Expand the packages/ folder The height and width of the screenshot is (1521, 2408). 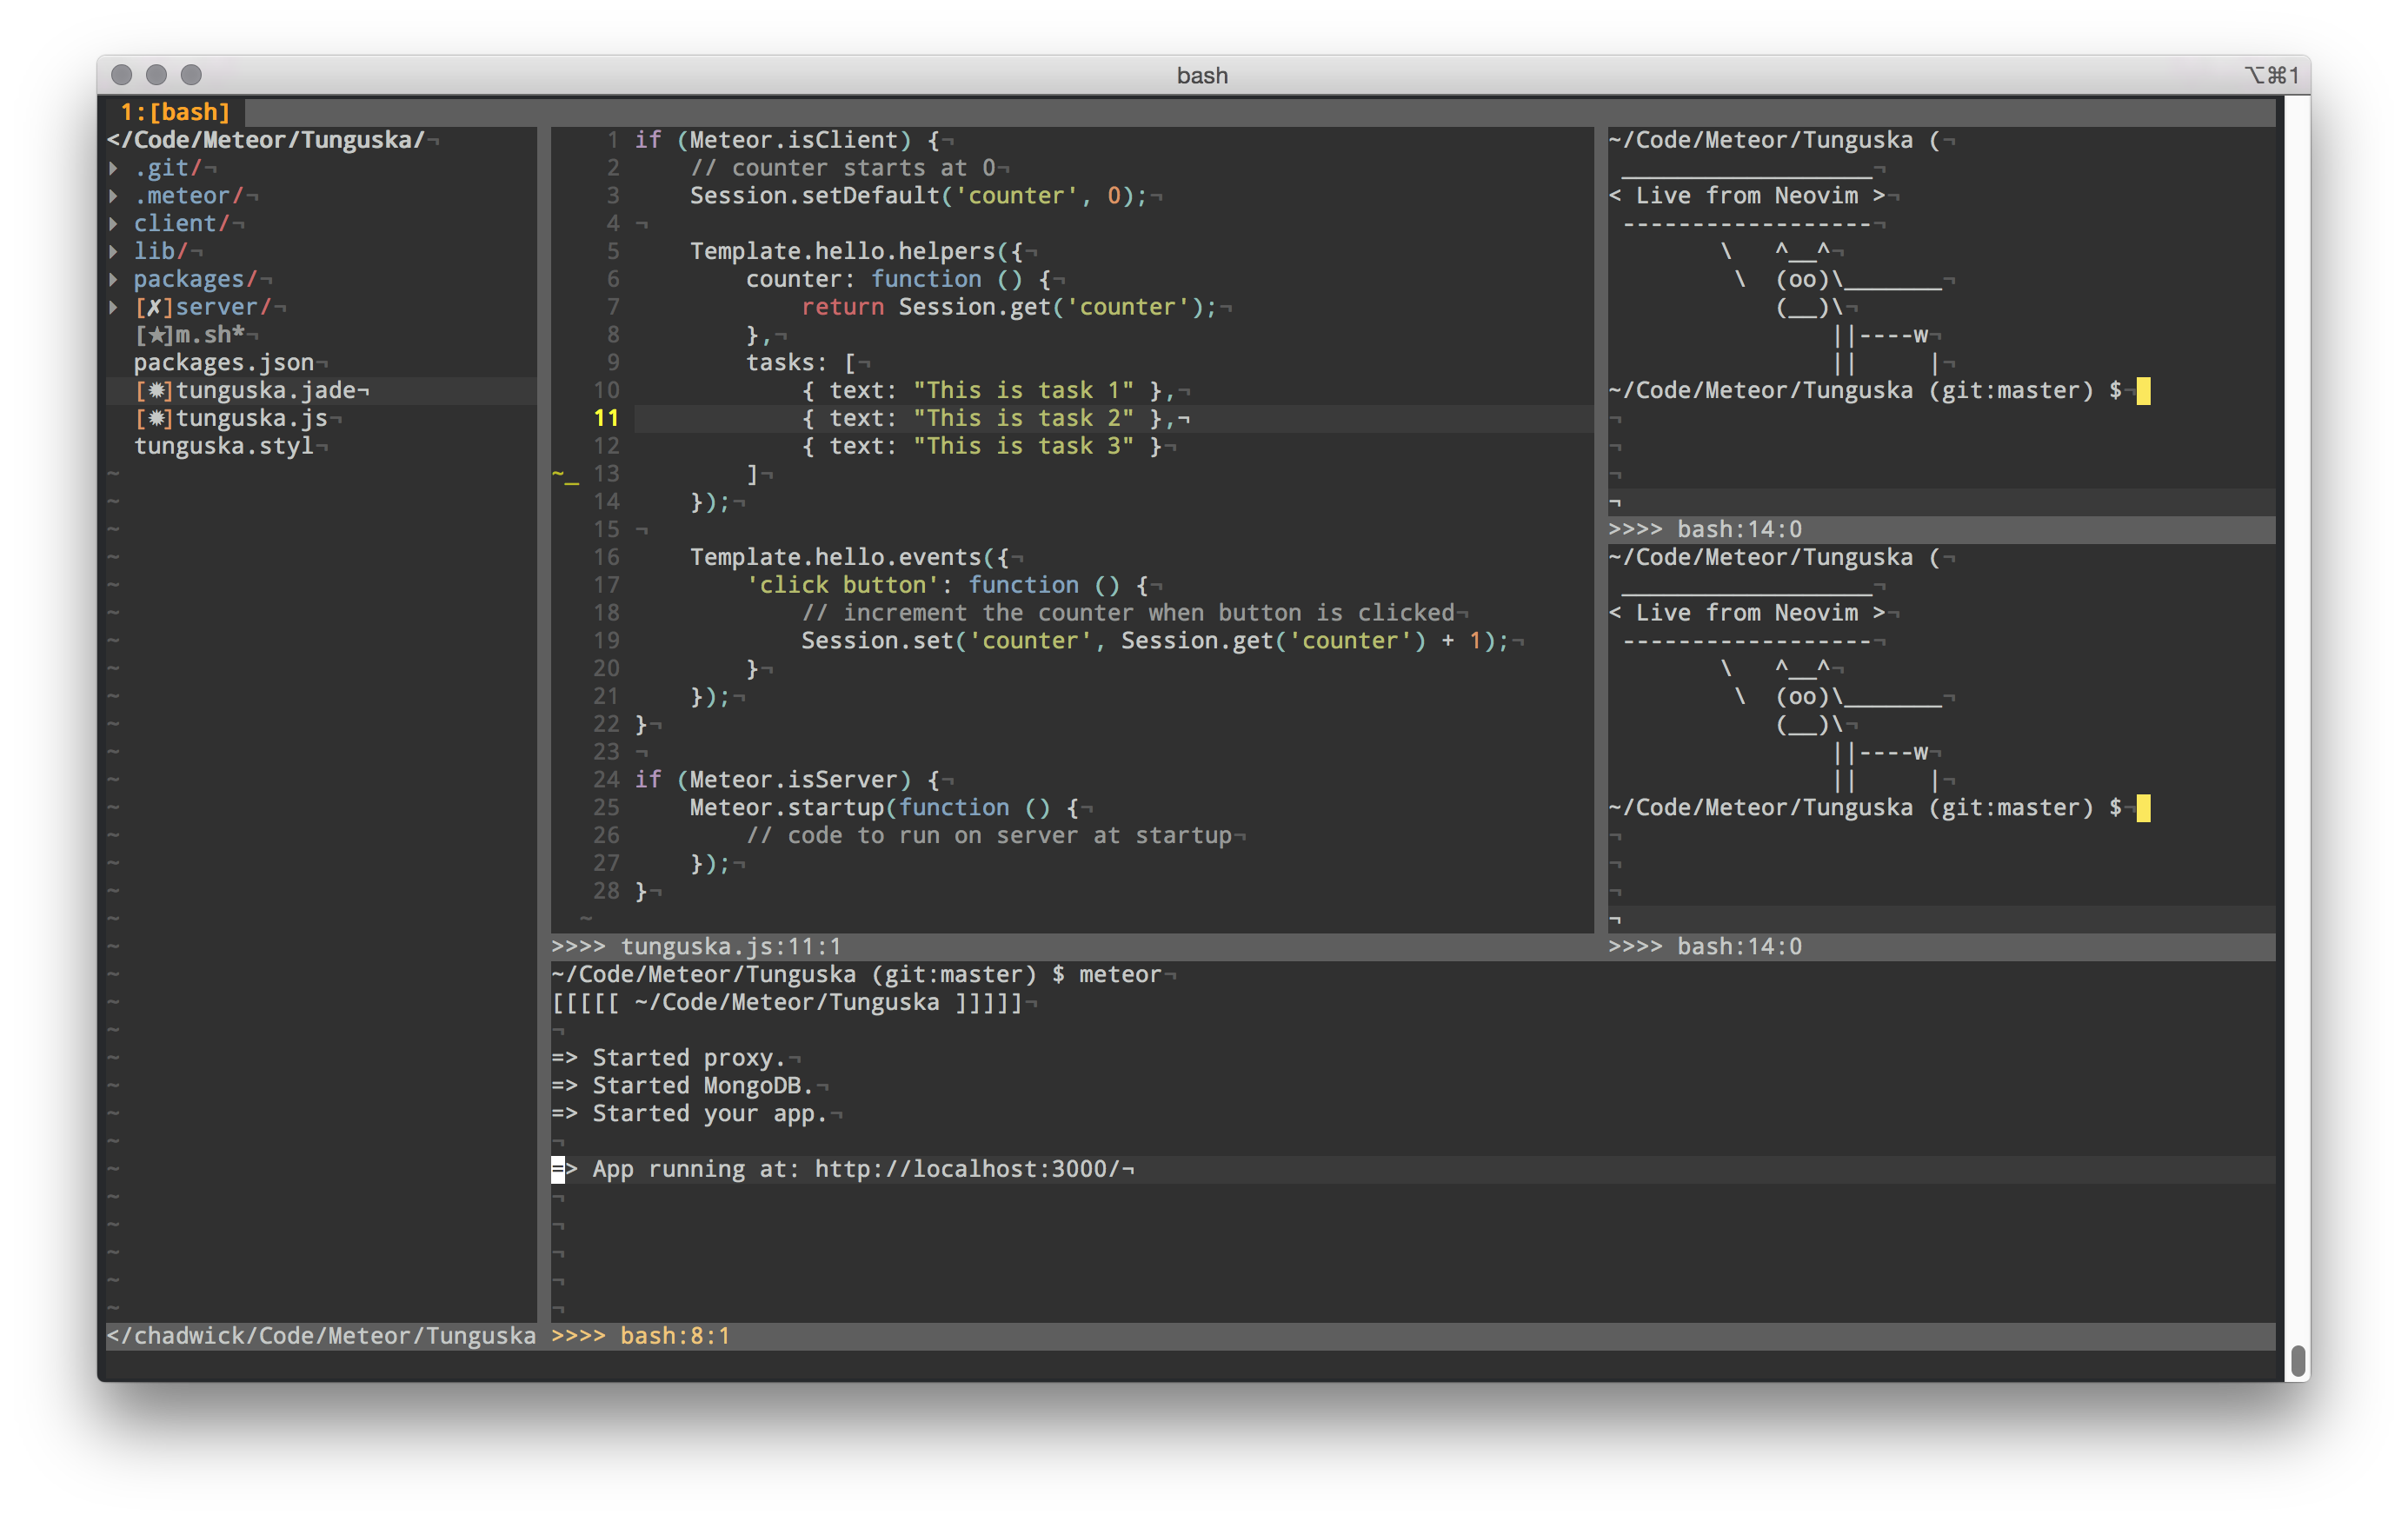point(116,279)
